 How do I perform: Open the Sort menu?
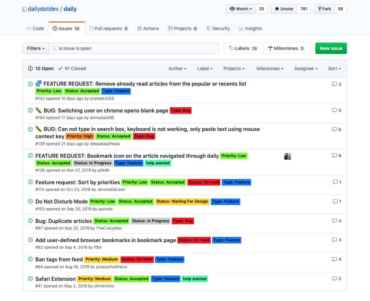[x=335, y=69]
